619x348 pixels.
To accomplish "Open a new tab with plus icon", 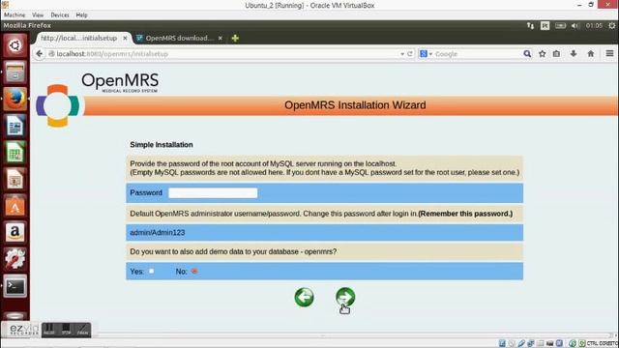I will [235, 39].
